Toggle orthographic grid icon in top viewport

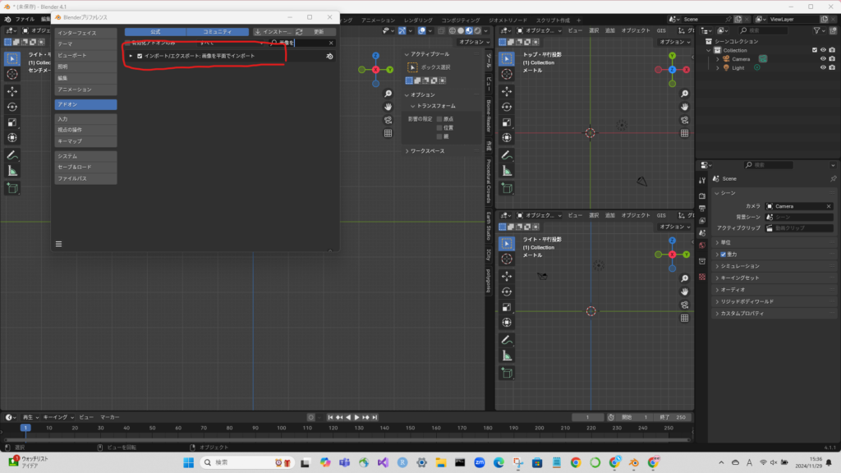click(684, 133)
